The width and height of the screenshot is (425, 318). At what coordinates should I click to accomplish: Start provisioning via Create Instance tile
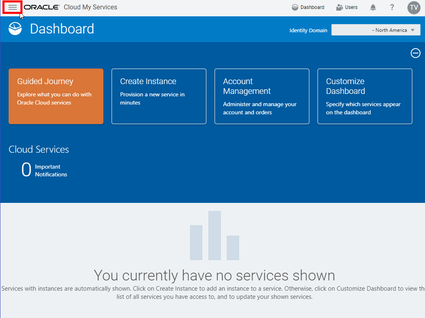159,96
